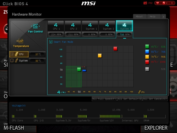Select the blue fan curve point on graph

pyautogui.click(x=84, y=71)
